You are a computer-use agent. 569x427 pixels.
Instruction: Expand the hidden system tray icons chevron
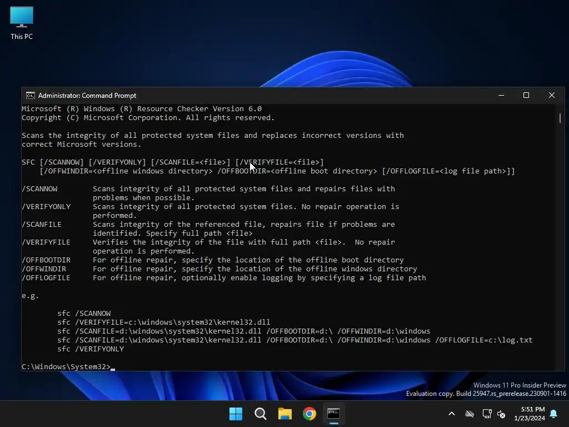click(452, 414)
